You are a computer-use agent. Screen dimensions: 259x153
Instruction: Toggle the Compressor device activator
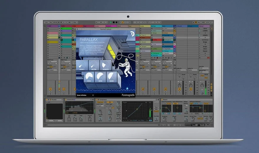[x=96, y=100]
